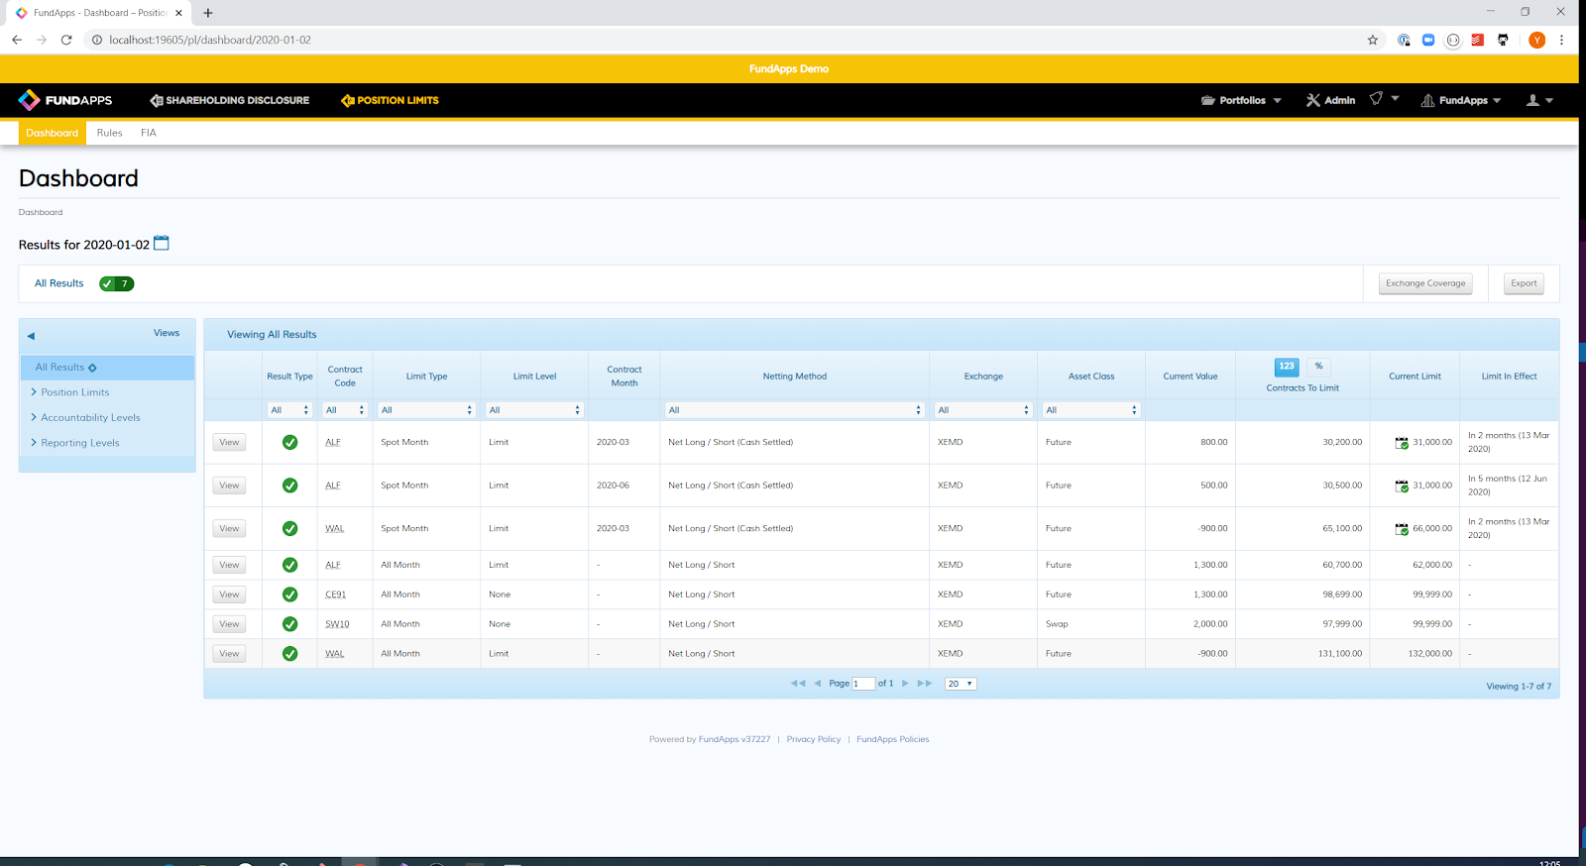Screen dimensions: 1586x866
Task: Open Chrome menu three dots
Action: (1561, 40)
